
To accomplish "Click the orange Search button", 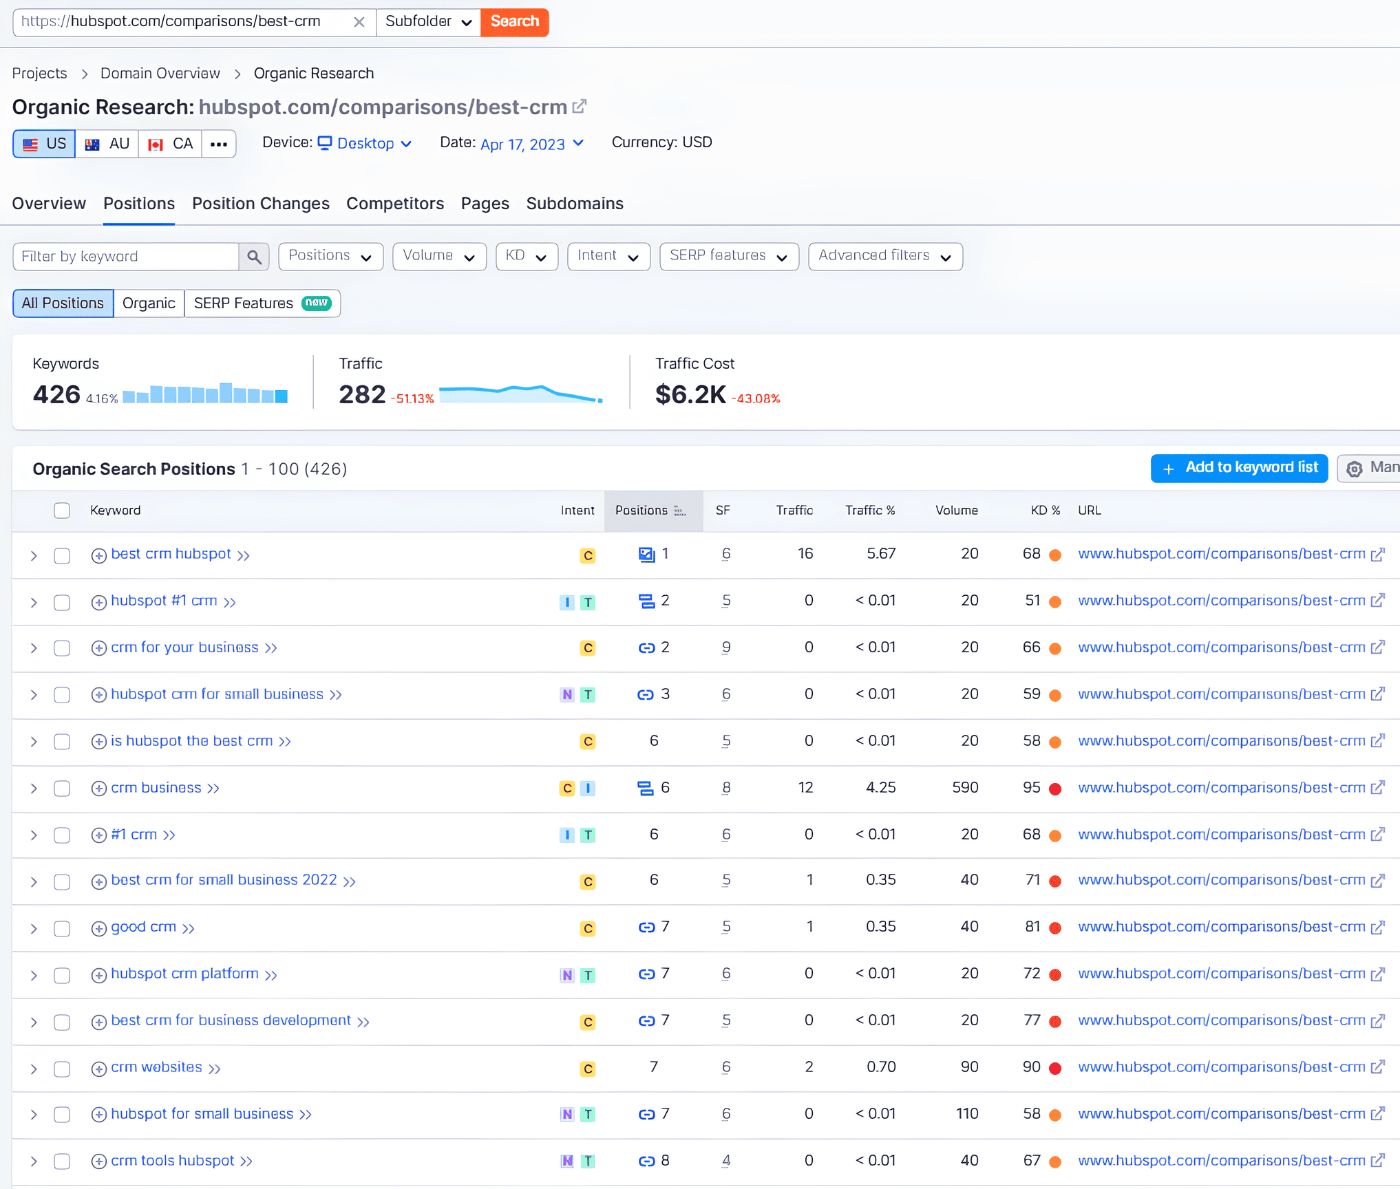I will 514,22.
